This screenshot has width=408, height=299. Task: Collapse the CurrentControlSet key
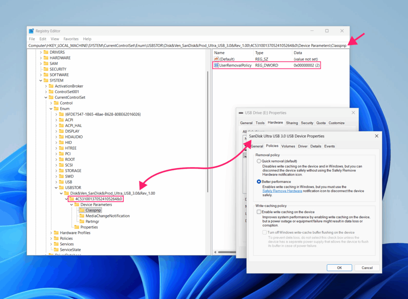tap(46, 97)
